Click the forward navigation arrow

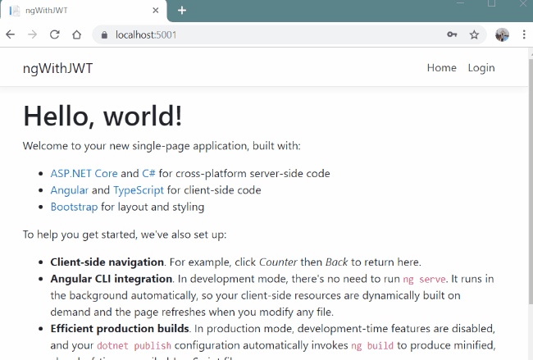33,34
